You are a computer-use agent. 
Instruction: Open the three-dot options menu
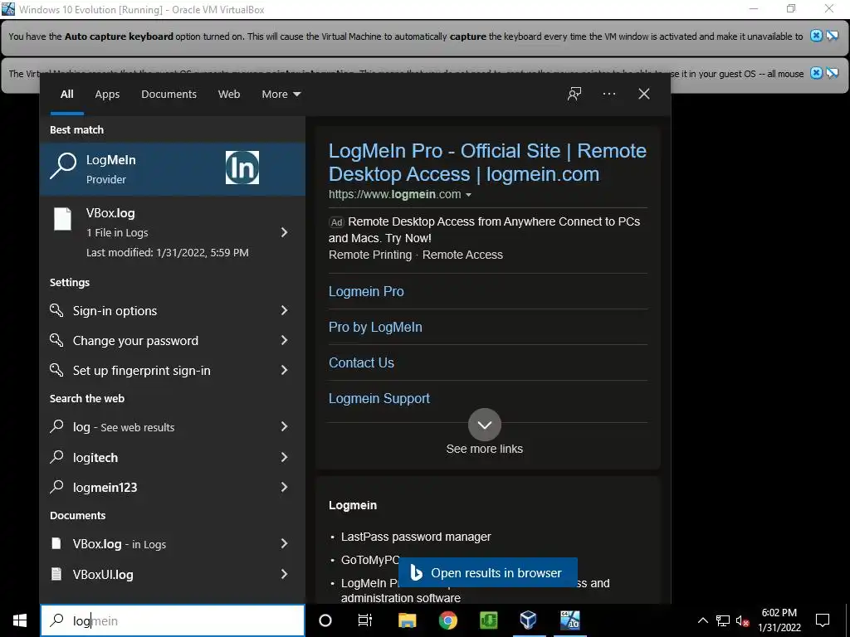pyautogui.click(x=608, y=94)
